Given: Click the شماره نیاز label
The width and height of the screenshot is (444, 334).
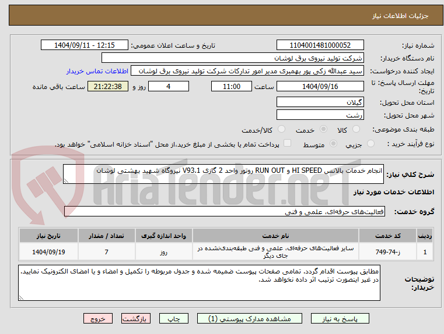Looking at the screenshot, I should (418, 46).
